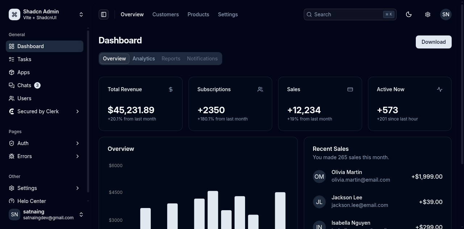Image resolution: width=464 pixels, height=229 pixels.
Task: Select the Overview dashboard tab
Action: pyautogui.click(x=115, y=59)
